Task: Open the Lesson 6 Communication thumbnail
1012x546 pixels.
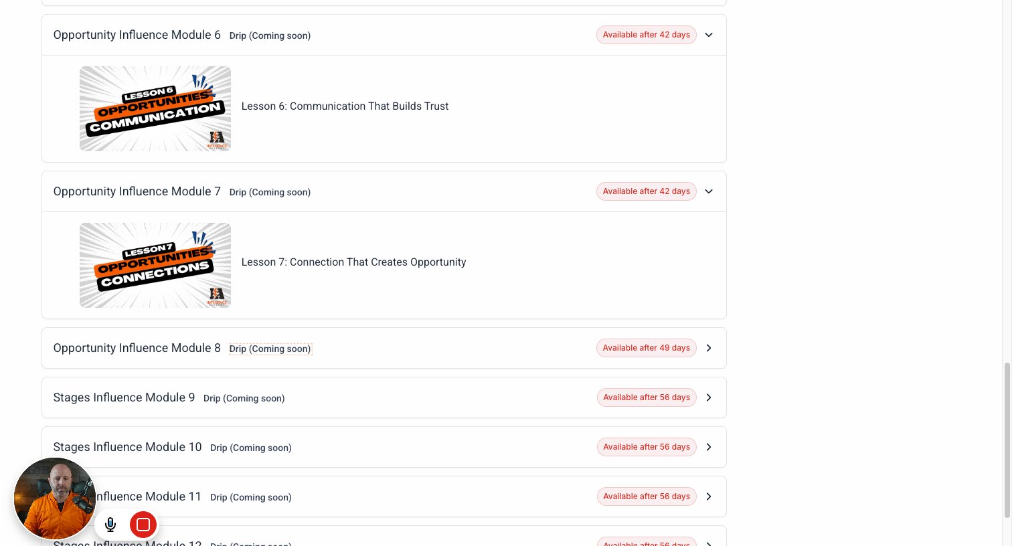Action: (x=155, y=108)
